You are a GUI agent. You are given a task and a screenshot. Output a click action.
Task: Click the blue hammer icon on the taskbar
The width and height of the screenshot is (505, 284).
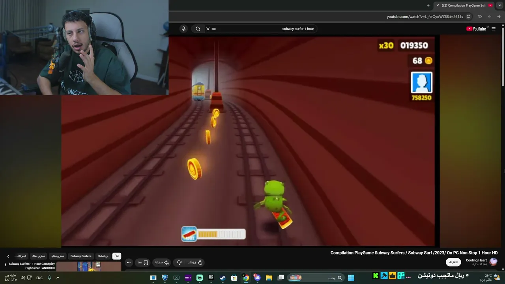coord(384,276)
